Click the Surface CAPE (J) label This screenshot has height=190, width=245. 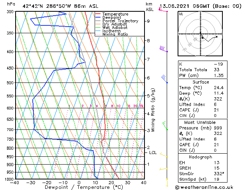(189, 110)
